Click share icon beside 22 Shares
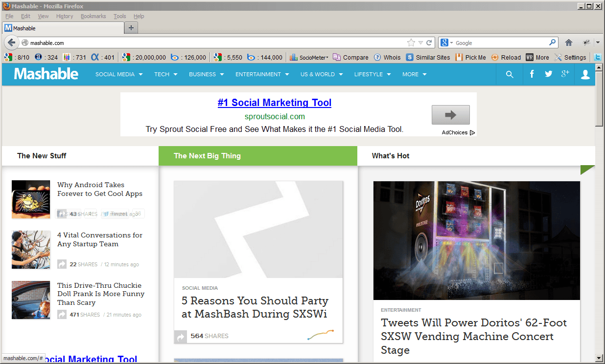This screenshot has height=364, width=605. point(62,264)
